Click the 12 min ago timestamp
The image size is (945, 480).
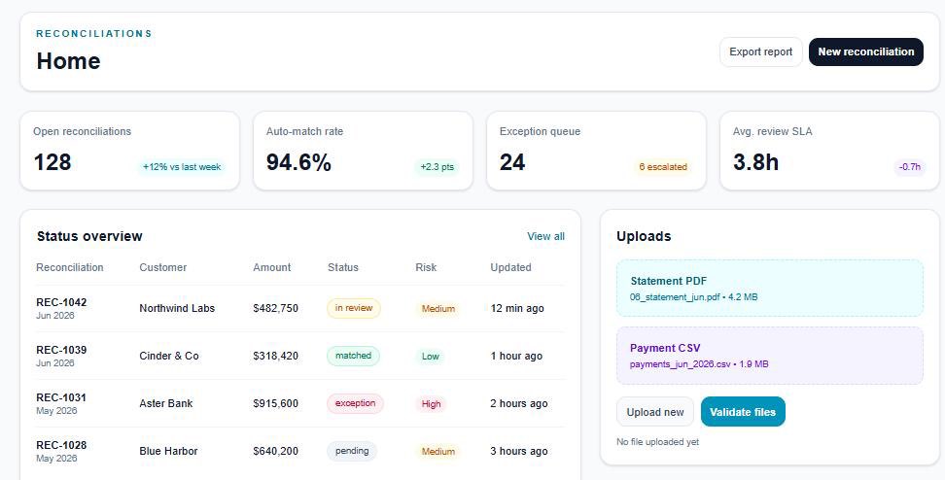[x=517, y=308]
